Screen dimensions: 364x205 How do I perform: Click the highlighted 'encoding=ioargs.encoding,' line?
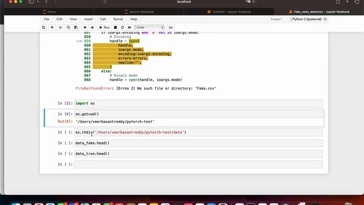tap(144, 54)
